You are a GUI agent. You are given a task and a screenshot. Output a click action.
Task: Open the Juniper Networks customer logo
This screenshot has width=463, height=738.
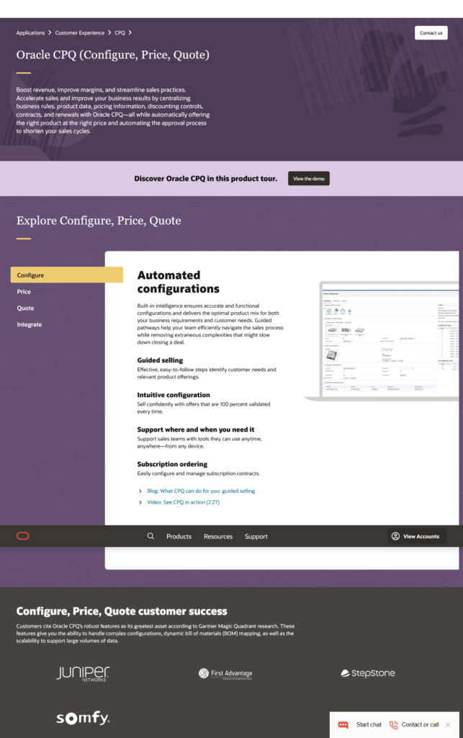(83, 674)
